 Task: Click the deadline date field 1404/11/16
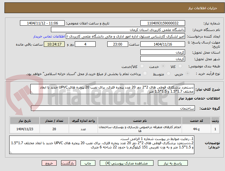(x=163, y=44)
